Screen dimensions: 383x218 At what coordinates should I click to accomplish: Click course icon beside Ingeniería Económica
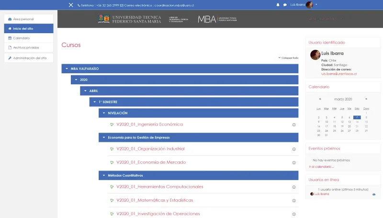point(112,125)
